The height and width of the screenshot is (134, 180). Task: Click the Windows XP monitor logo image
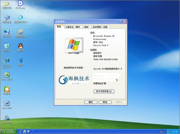(74, 46)
